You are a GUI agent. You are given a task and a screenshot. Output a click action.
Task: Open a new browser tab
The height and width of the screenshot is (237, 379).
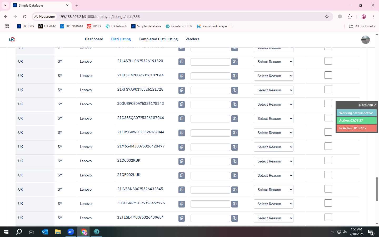tap(77, 5)
